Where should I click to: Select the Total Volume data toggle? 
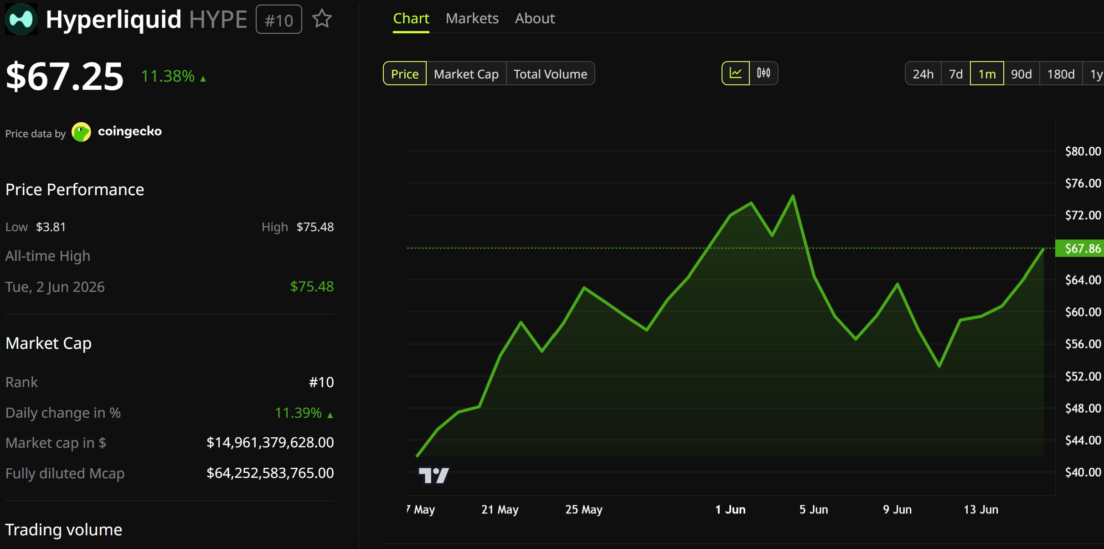550,73
